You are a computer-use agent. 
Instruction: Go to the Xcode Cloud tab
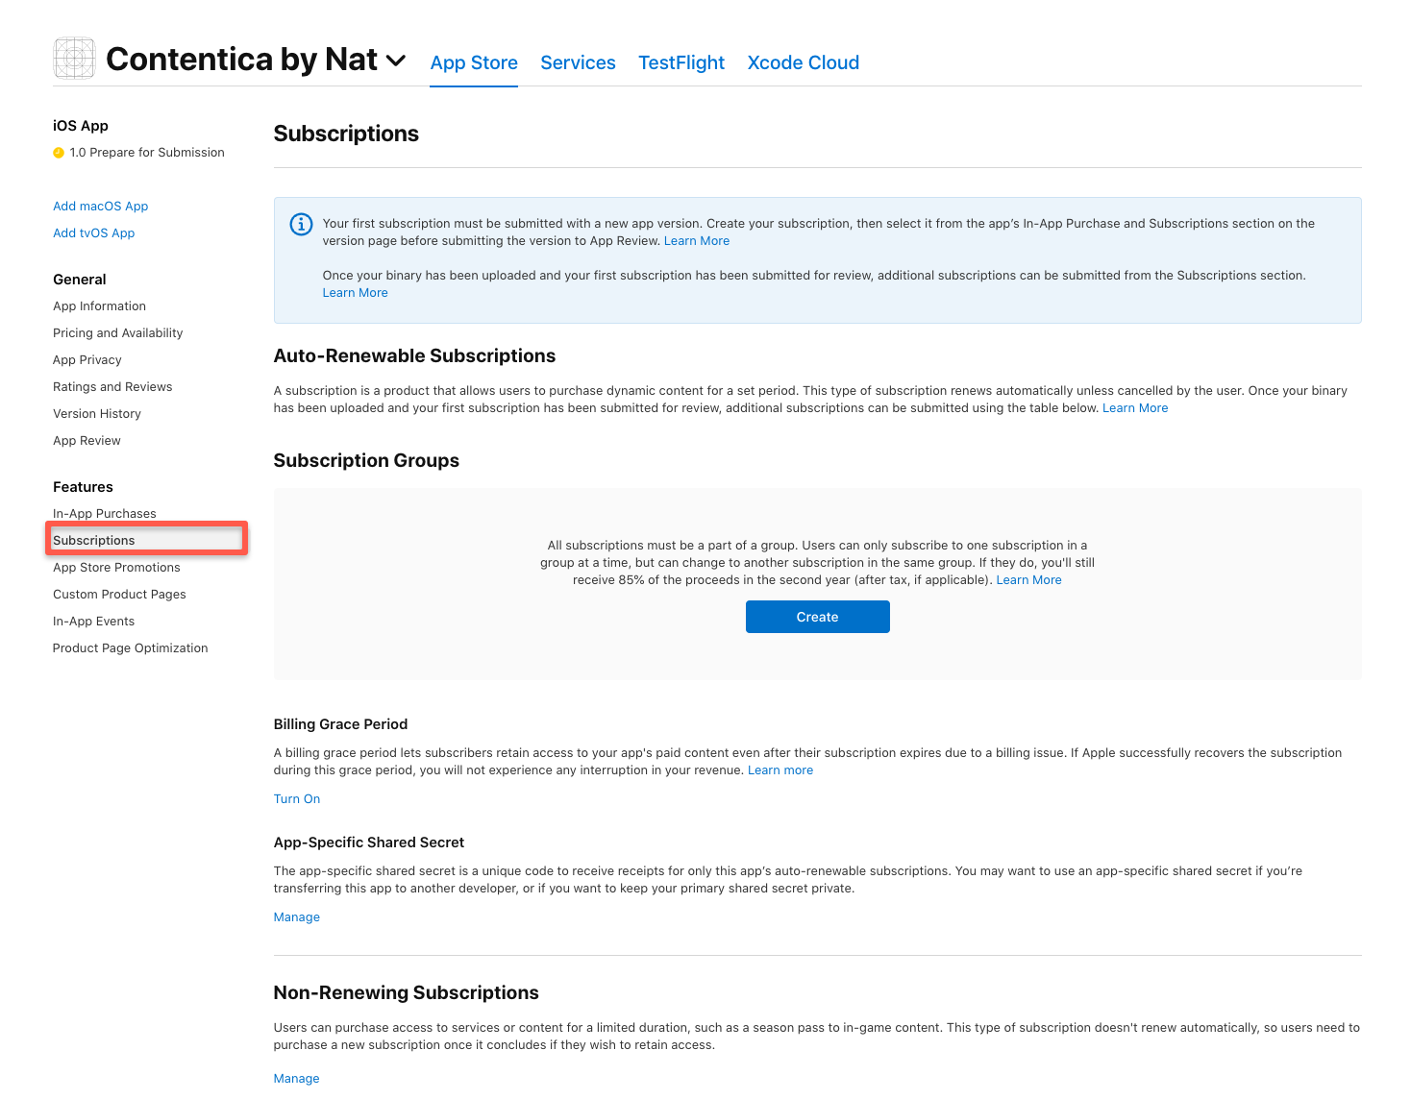tap(804, 62)
